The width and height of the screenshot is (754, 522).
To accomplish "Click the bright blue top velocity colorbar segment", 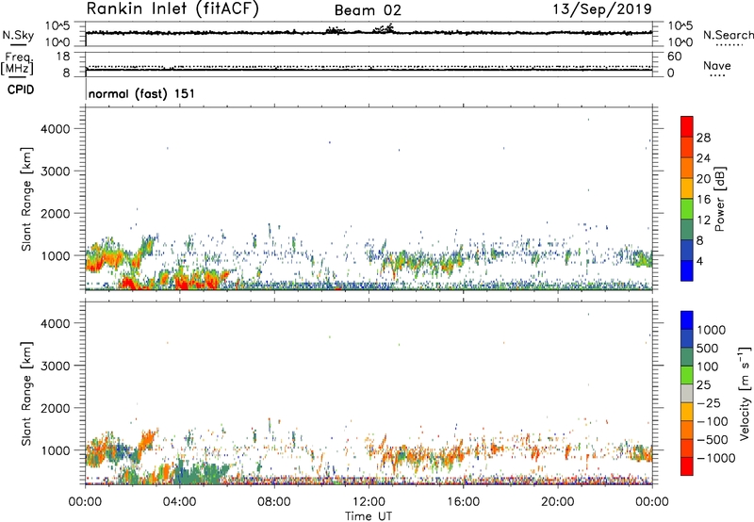I will pyautogui.click(x=687, y=320).
